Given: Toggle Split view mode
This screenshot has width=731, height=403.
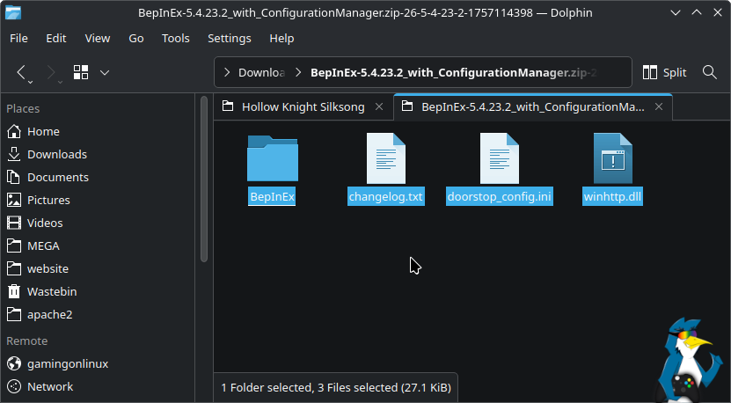Looking at the screenshot, I should [x=664, y=72].
